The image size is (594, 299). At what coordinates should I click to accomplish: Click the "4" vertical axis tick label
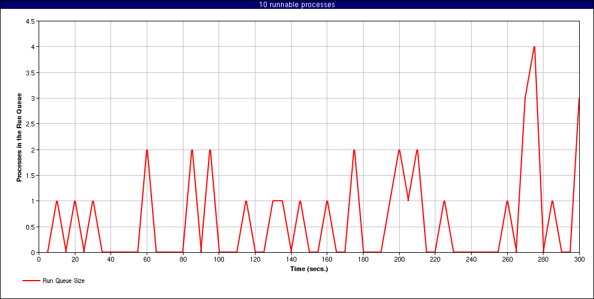click(33, 46)
